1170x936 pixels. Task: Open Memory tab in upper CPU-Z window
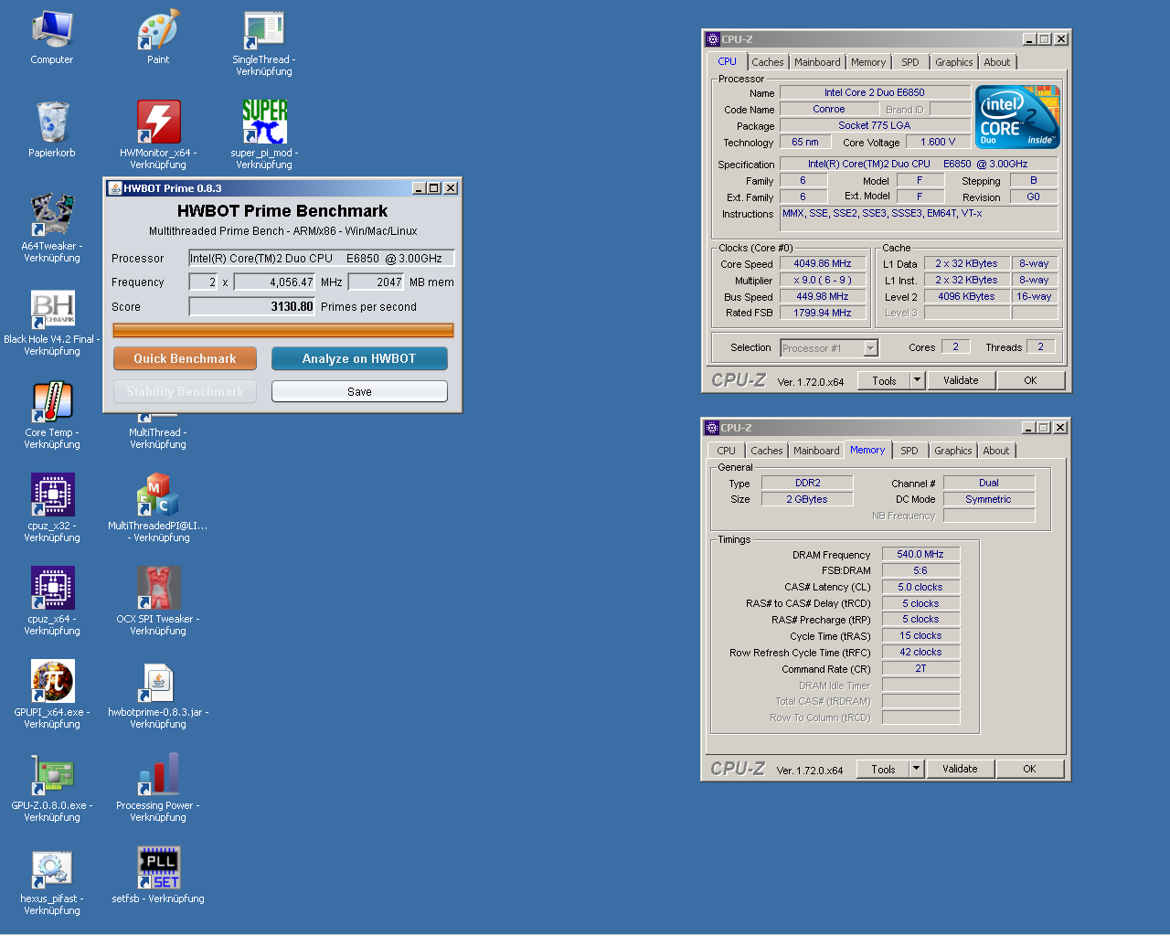tap(868, 62)
